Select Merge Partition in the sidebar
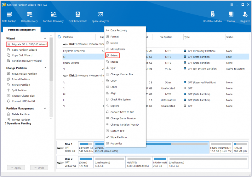This screenshot has height=177, width=252. [x=18, y=85]
